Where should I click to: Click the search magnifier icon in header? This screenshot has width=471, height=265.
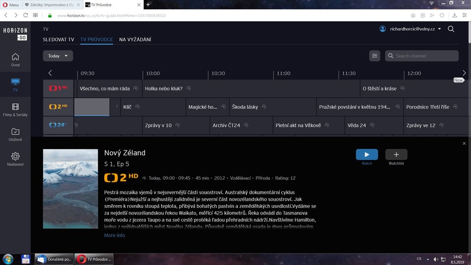point(451,29)
